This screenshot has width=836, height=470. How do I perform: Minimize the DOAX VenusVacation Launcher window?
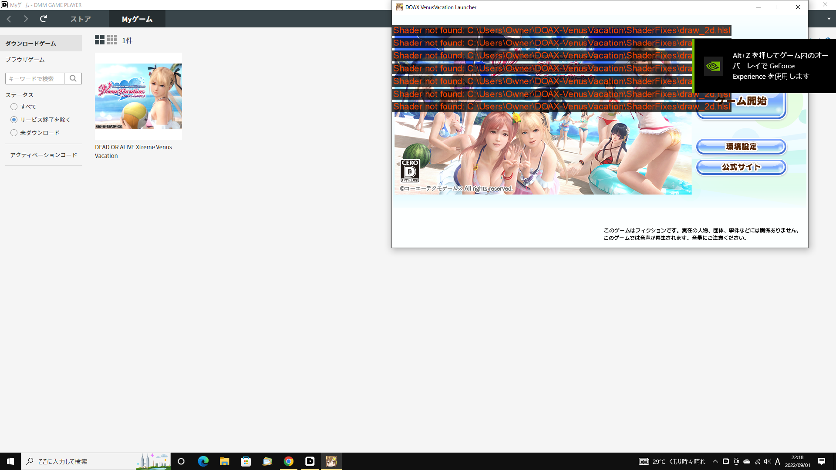pyautogui.click(x=758, y=7)
